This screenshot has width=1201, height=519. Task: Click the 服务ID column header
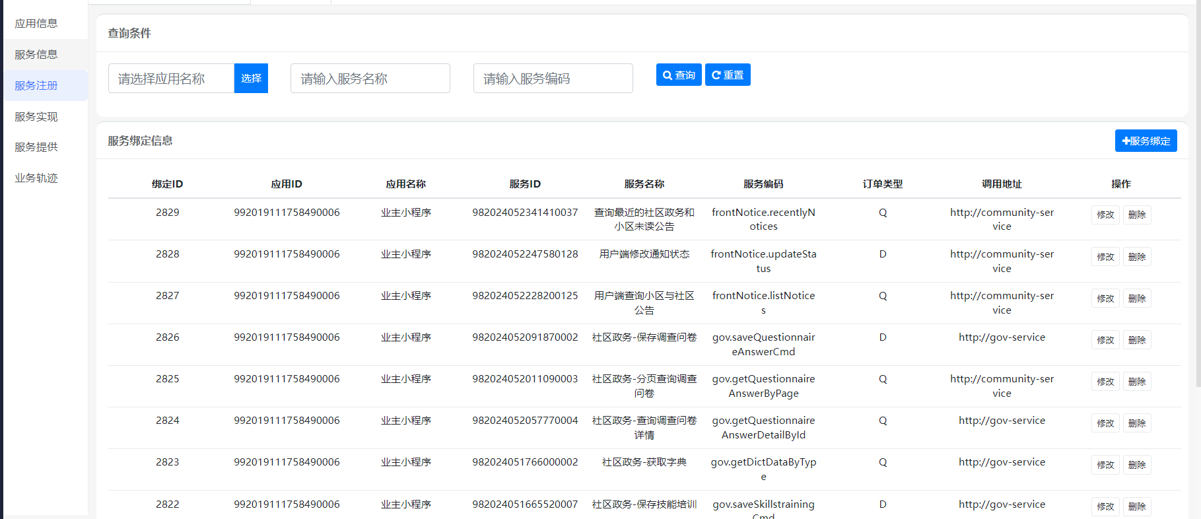click(525, 184)
